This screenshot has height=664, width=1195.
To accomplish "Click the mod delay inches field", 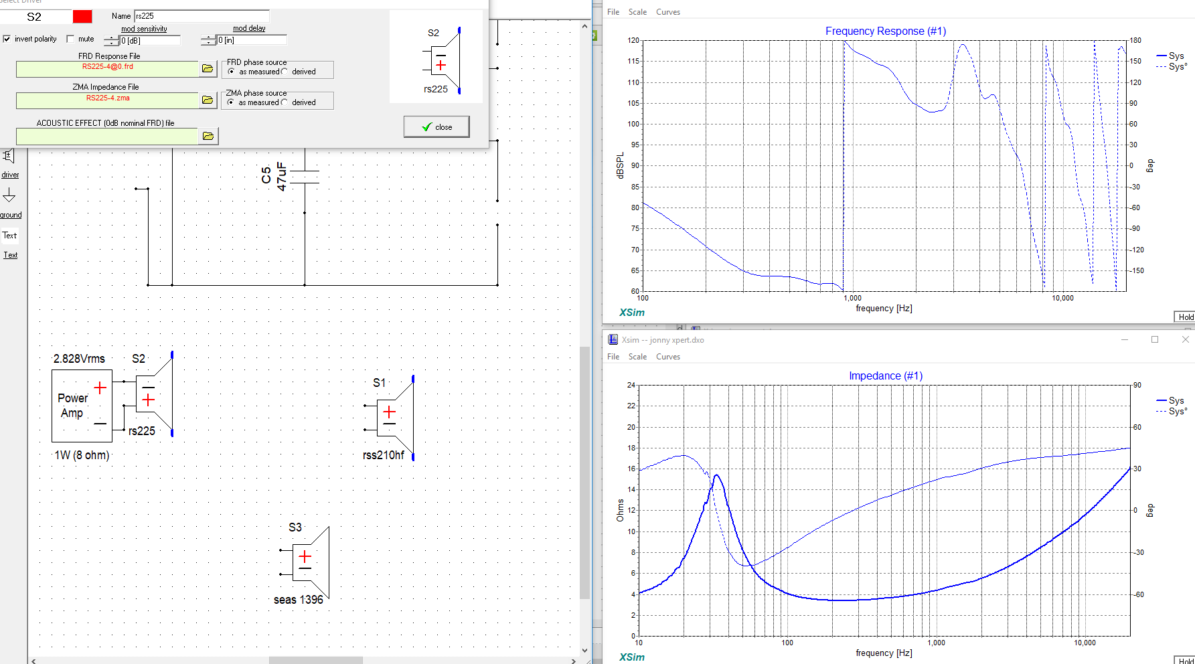I will [x=252, y=40].
